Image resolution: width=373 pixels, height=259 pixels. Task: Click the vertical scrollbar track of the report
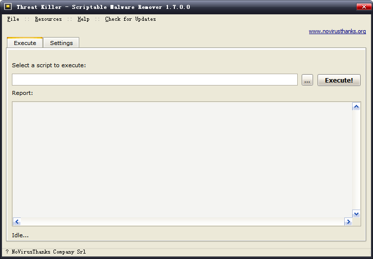356,159
